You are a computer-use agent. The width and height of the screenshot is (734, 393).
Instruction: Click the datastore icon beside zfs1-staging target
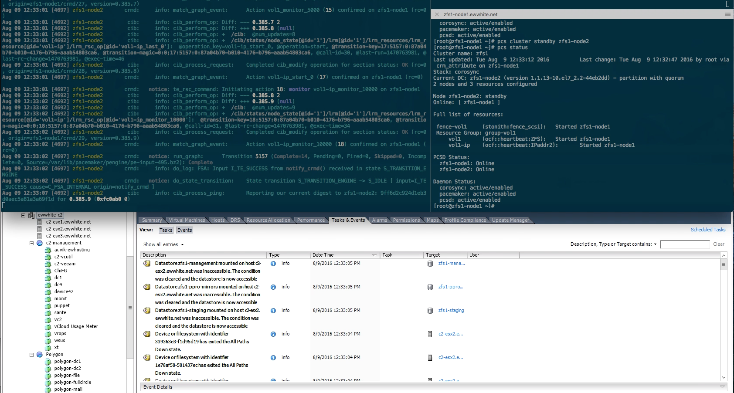point(430,311)
